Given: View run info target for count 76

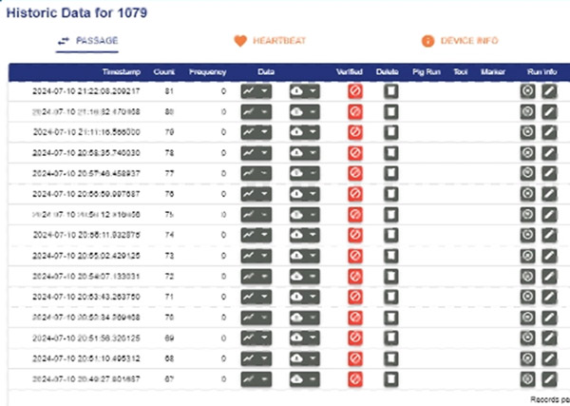Looking at the screenshot, I should tap(527, 194).
